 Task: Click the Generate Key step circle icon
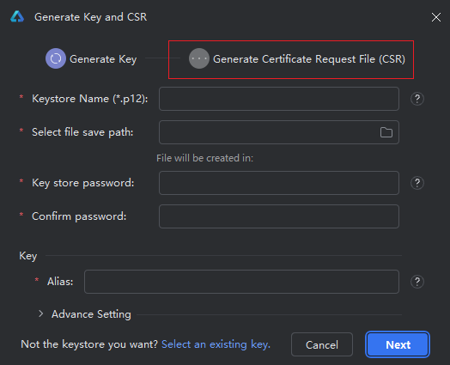[x=56, y=58]
